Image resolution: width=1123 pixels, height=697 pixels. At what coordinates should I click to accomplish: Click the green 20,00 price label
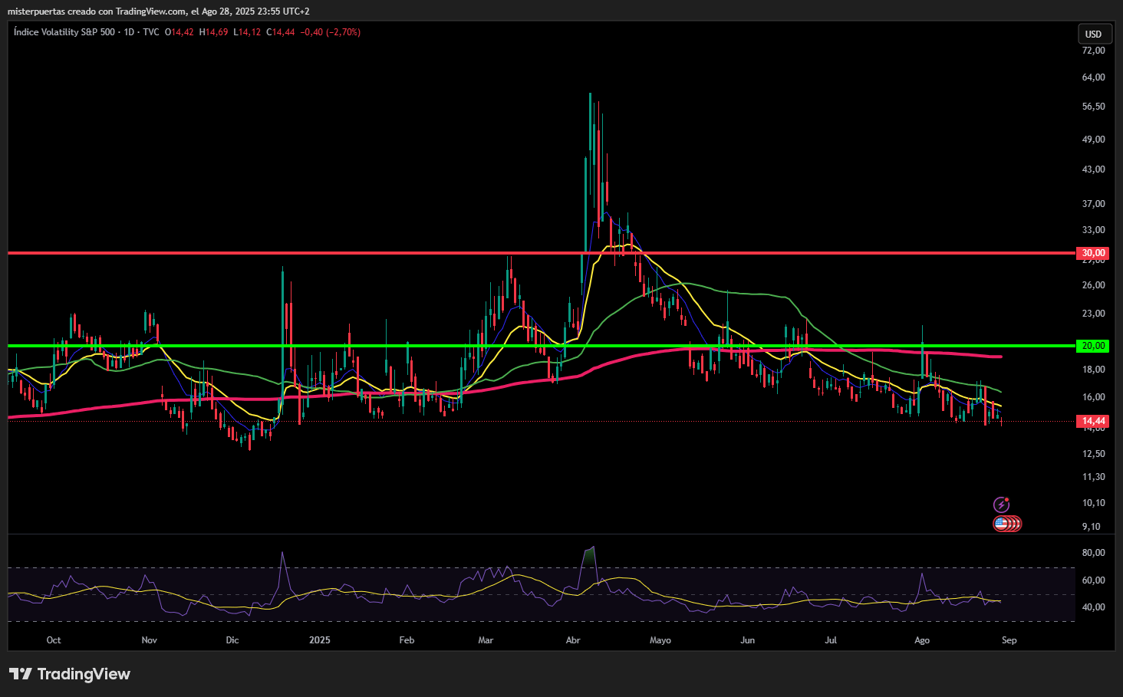1092,346
